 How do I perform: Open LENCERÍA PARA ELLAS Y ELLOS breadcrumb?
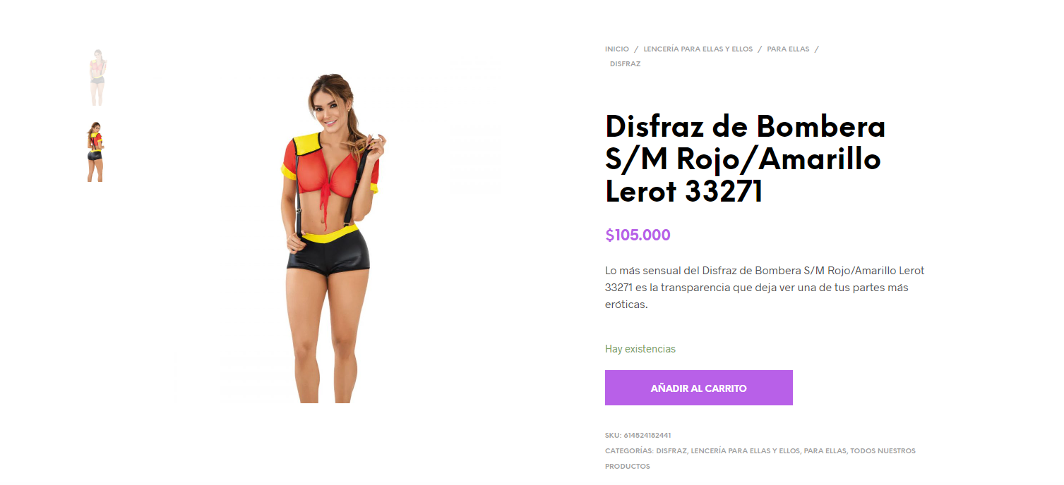[x=698, y=49]
